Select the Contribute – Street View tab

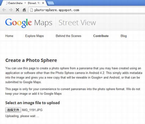(x=24, y=3)
